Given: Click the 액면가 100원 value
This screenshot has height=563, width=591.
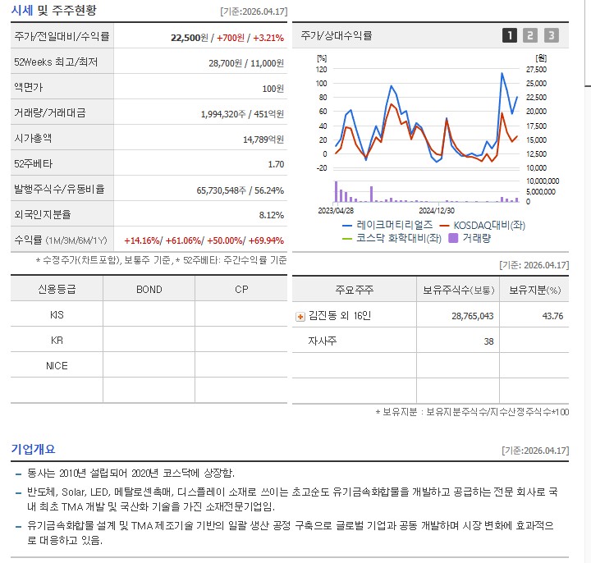Looking at the screenshot, I should coord(273,89).
